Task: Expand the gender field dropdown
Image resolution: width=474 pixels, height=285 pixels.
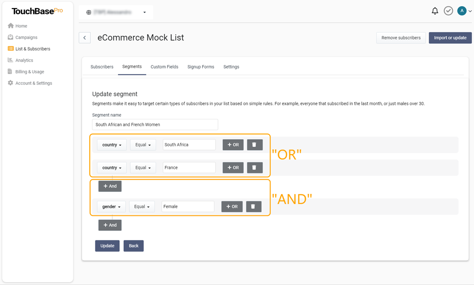Action: coord(111,206)
